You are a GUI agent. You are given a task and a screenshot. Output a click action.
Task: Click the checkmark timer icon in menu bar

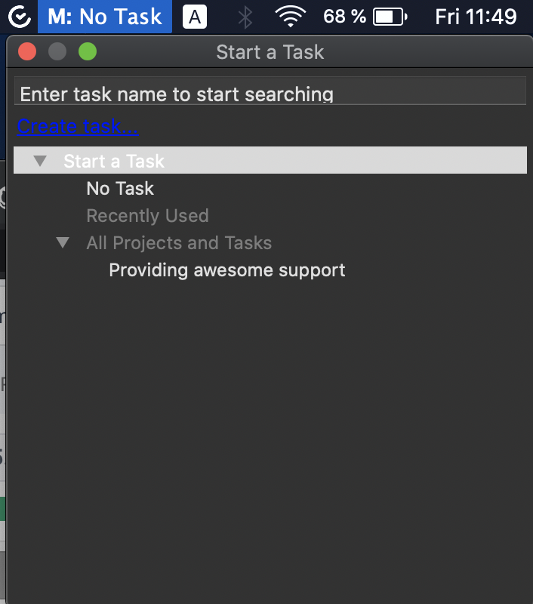click(x=19, y=16)
